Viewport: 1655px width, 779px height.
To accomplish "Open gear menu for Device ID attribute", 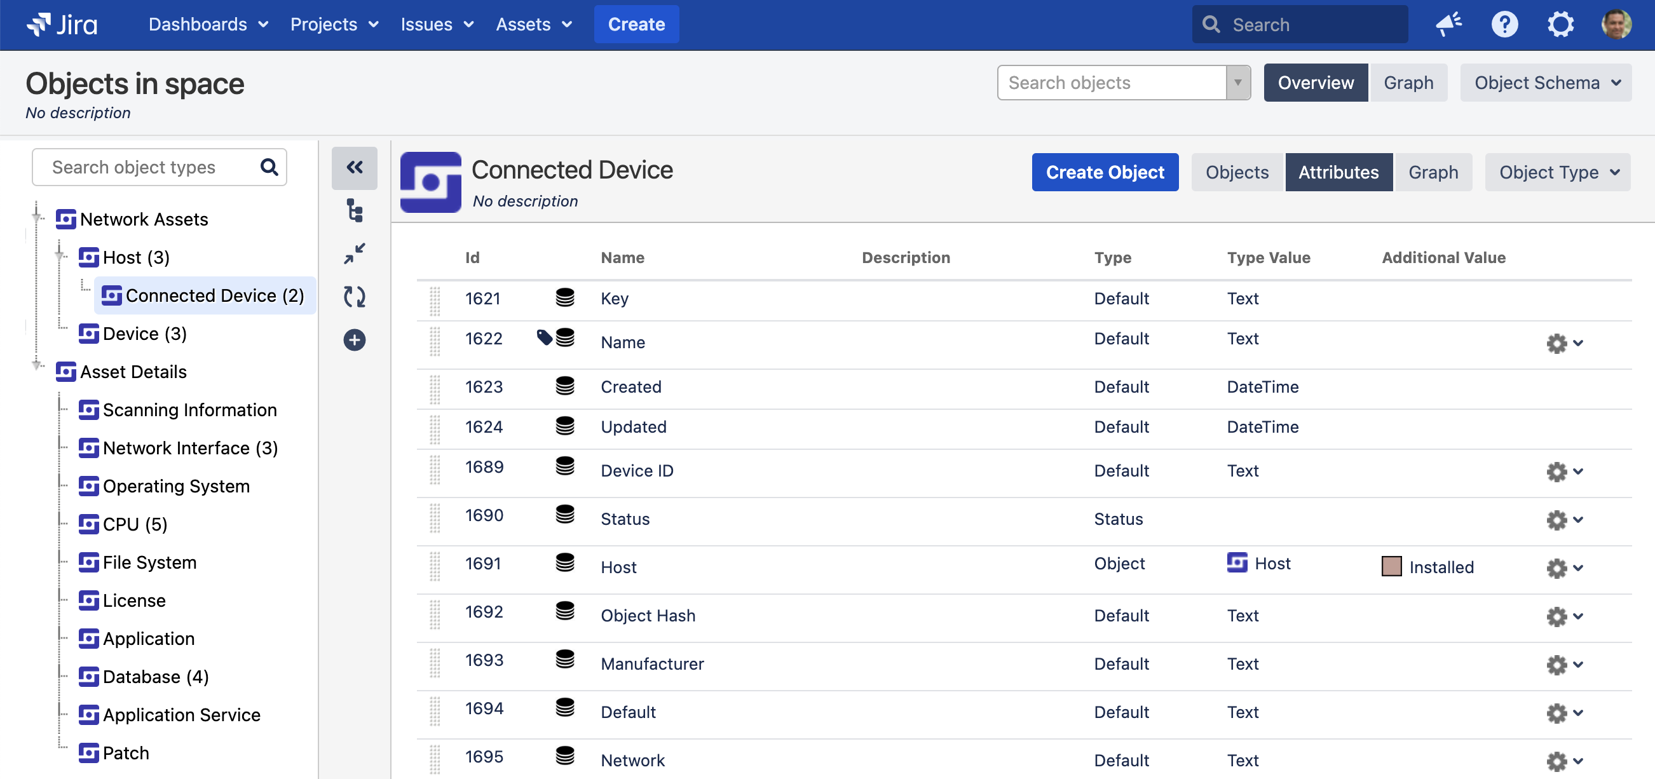I will 1564,471.
